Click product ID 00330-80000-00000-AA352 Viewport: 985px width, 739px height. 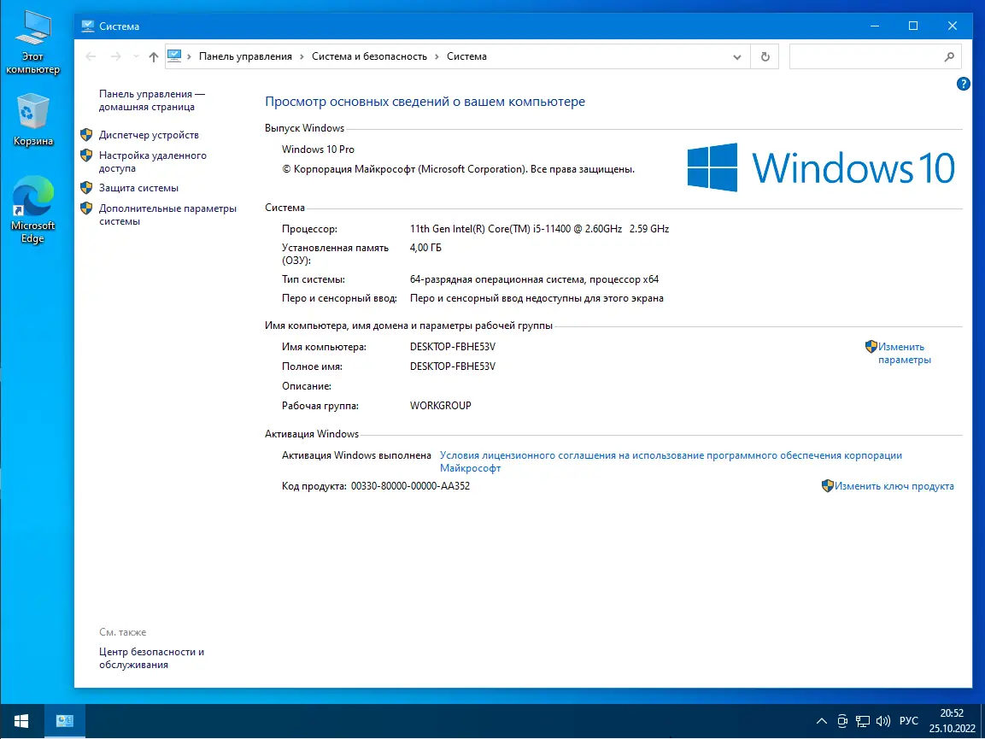pos(410,486)
